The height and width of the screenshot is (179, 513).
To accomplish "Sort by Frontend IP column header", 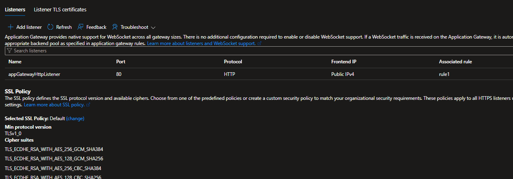I will pos(344,62).
